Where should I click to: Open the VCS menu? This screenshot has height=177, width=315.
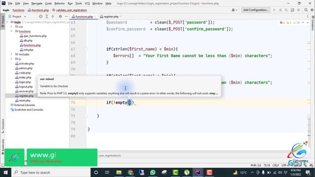pos(87,3)
